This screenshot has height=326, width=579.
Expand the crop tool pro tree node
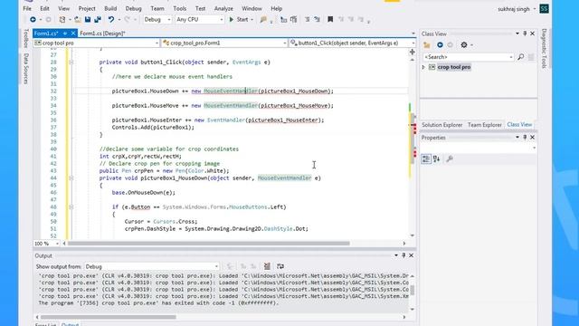(424, 67)
